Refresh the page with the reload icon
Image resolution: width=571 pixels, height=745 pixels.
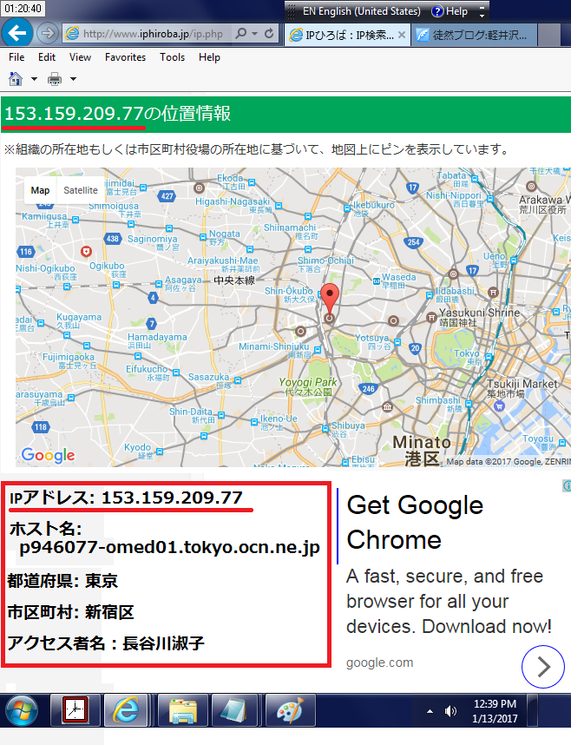tap(269, 33)
